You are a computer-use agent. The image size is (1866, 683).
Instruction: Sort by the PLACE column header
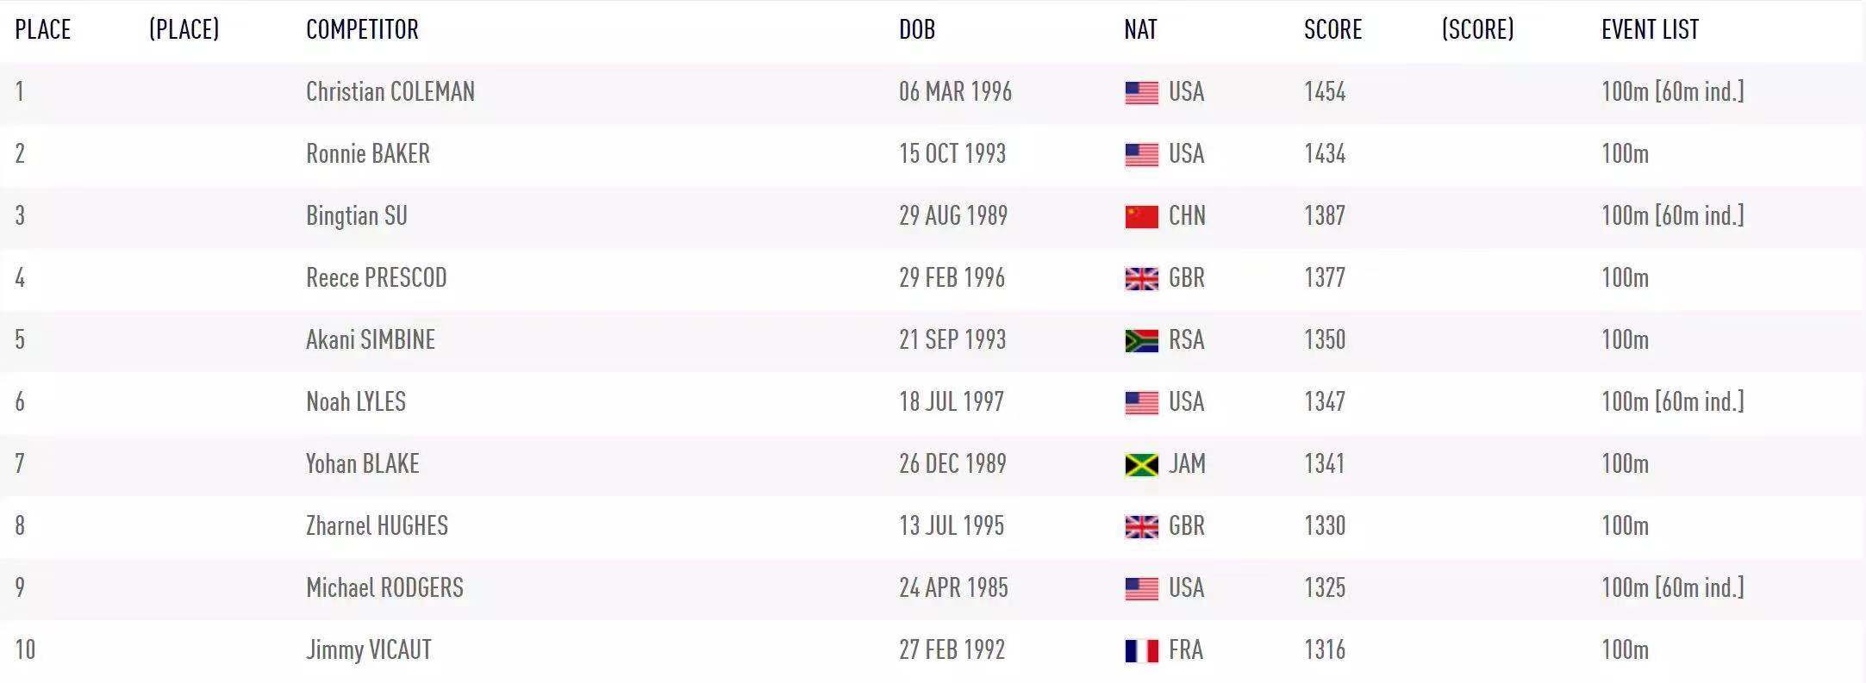click(x=43, y=29)
